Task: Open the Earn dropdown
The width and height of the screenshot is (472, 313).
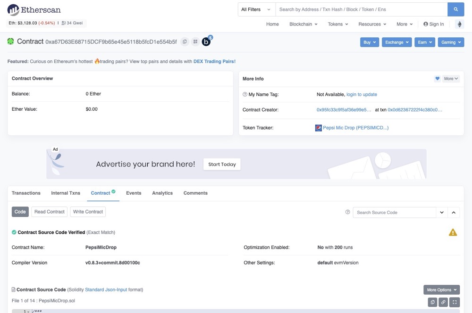Action: click(x=425, y=42)
